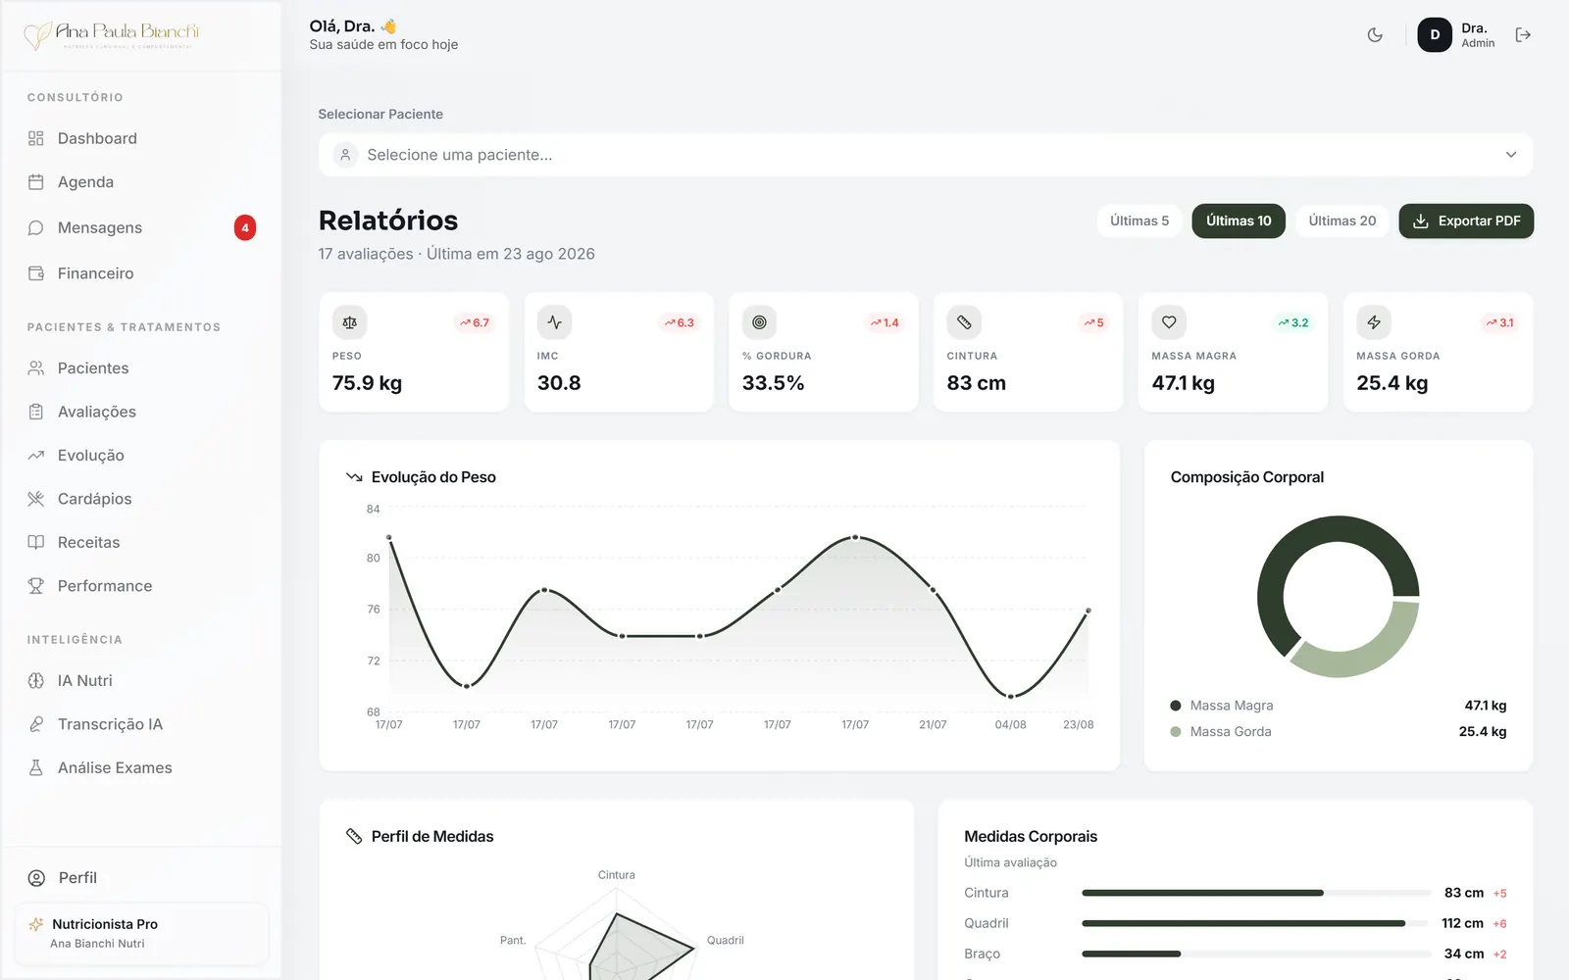The image size is (1569, 980).
Task: Open the Selecione uma paciente dropdown
Action: pyautogui.click(x=926, y=155)
